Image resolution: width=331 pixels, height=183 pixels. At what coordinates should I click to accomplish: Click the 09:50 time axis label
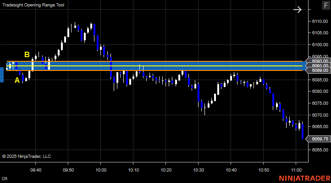pyautogui.click(x=68, y=170)
